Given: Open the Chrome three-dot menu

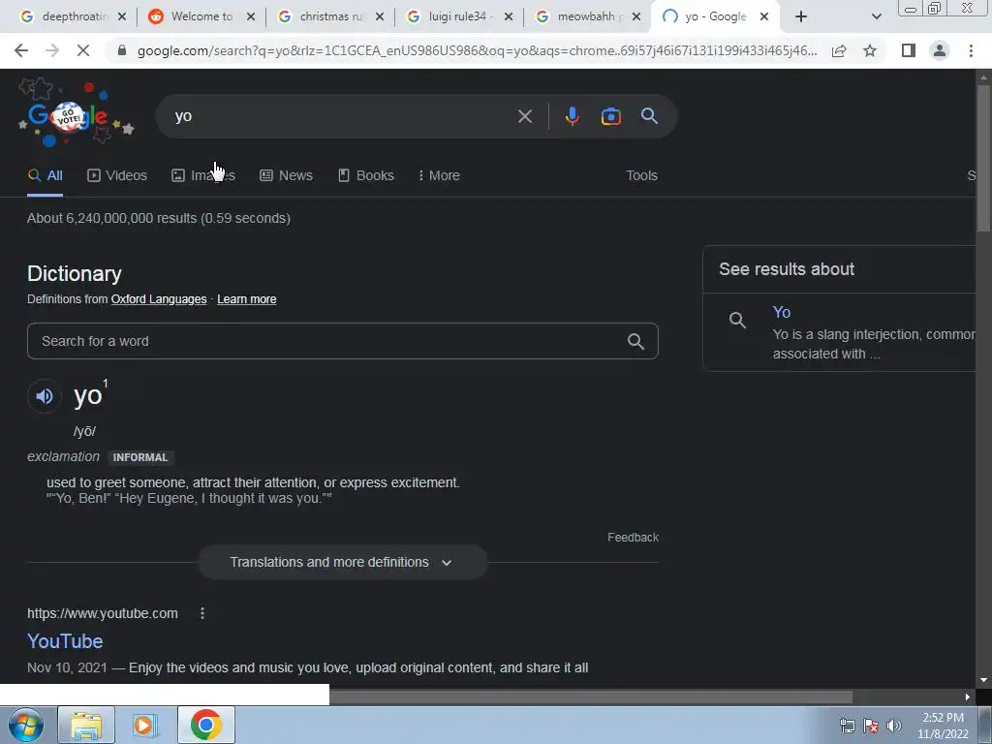Looking at the screenshot, I should click(971, 50).
